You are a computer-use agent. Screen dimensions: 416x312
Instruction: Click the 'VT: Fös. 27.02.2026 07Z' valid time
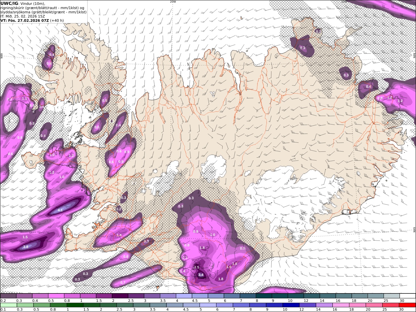[24, 20]
